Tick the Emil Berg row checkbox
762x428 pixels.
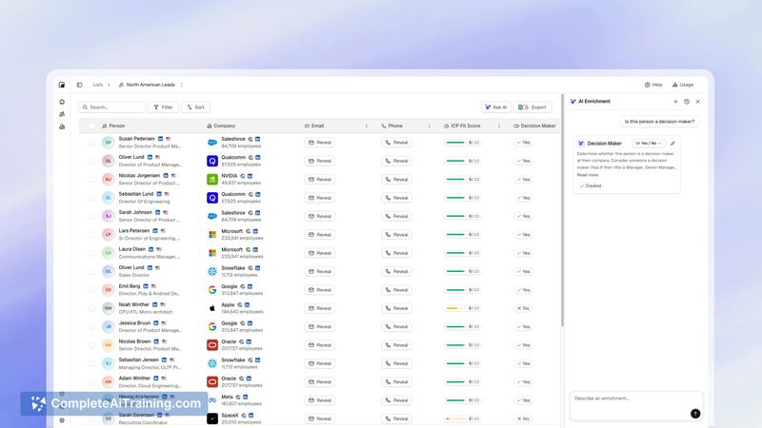click(91, 290)
